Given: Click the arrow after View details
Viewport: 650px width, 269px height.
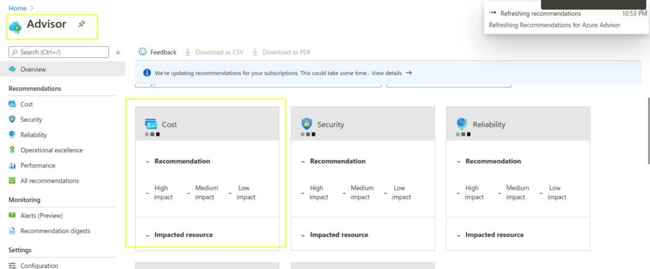Looking at the screenshot, I should tap(409, 72).
